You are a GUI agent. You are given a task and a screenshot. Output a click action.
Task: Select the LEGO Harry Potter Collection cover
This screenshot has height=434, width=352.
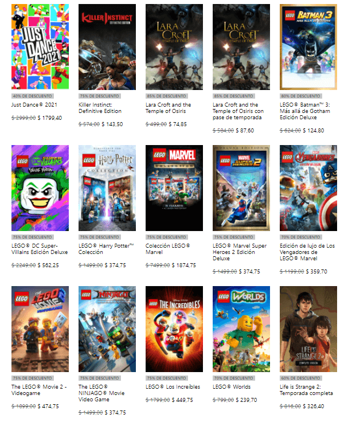tap(107, 188)
